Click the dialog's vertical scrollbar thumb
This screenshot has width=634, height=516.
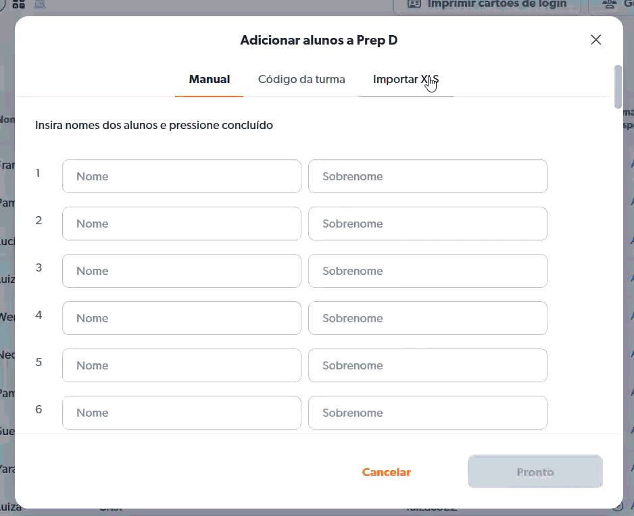[617, 86]
